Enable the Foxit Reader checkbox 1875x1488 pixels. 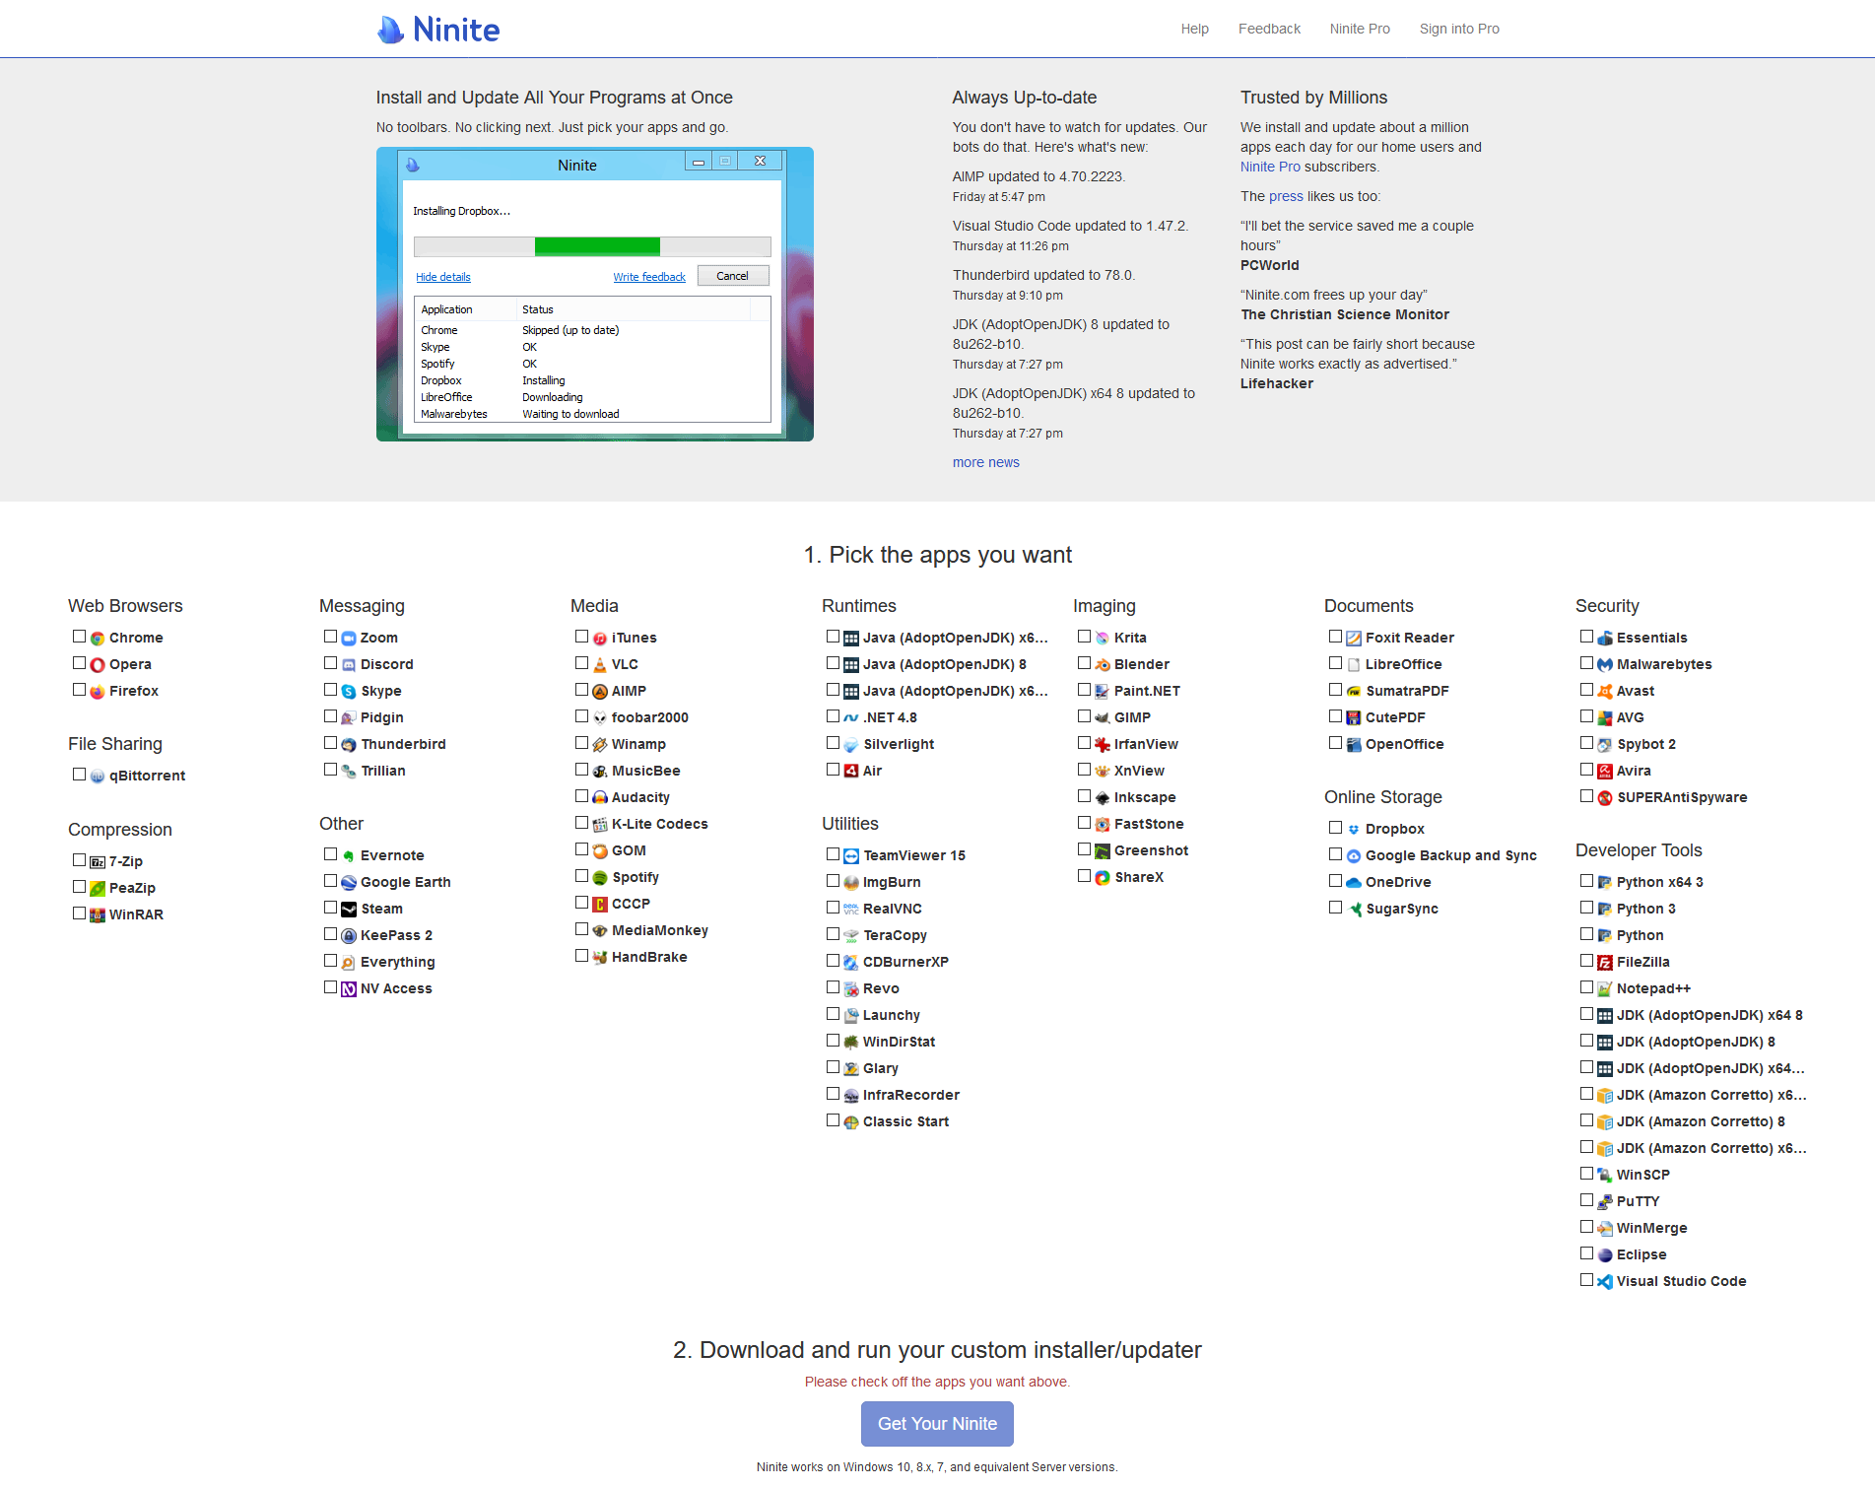click(1336, 636)
